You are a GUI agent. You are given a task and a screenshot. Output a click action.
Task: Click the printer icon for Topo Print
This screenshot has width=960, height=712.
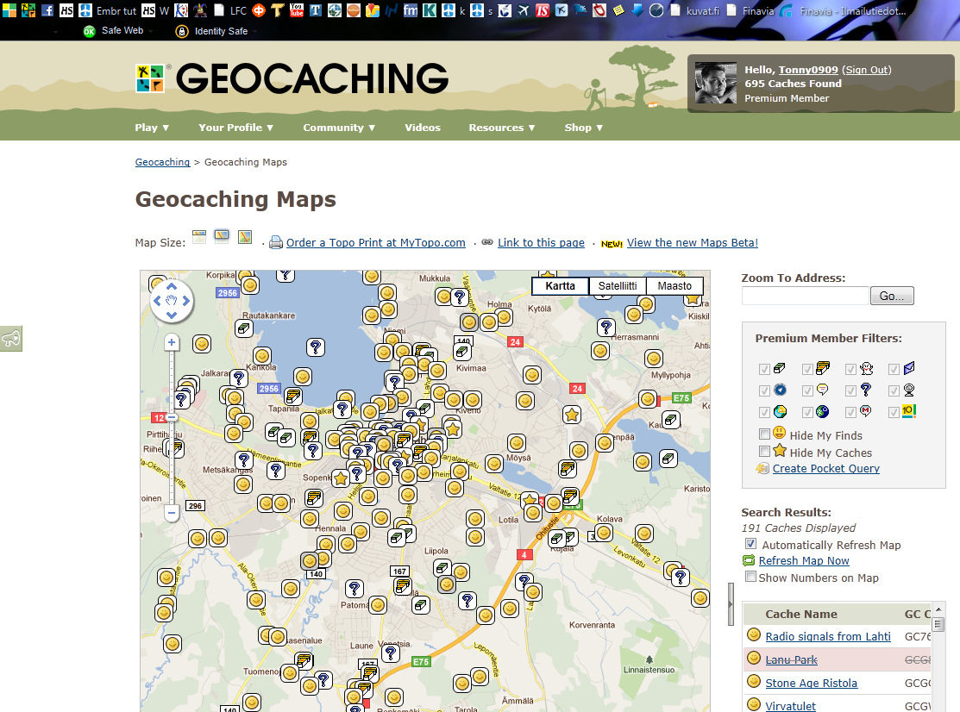[x=276, y=243]
